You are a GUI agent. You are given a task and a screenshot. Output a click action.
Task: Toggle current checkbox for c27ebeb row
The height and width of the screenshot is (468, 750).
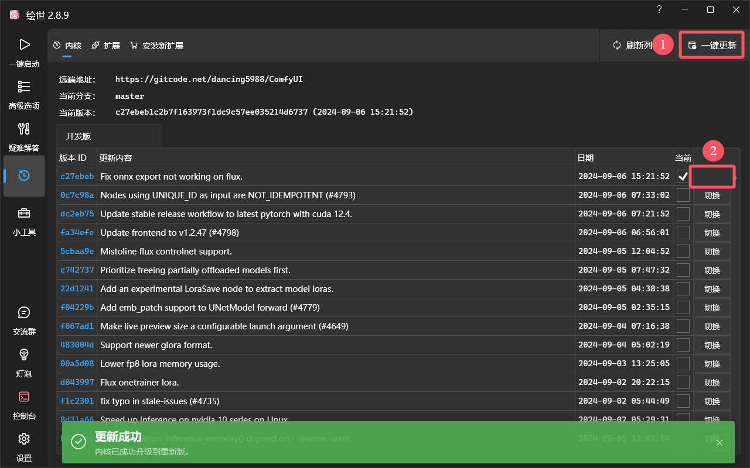click(683, 176)
